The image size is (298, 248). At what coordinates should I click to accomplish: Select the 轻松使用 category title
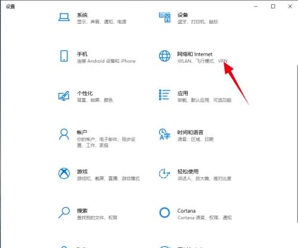coord(188,172)
